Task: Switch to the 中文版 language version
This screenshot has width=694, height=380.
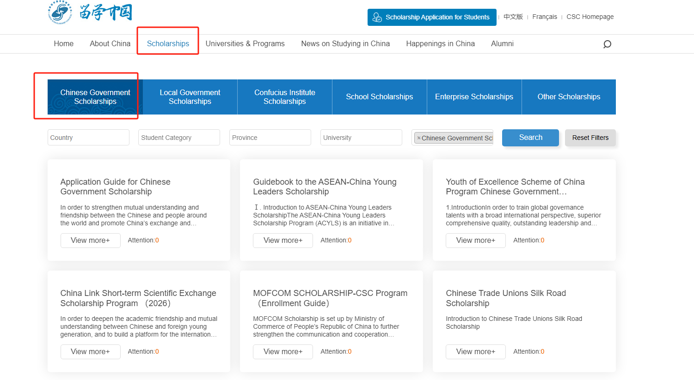Action: coord(513,17)
